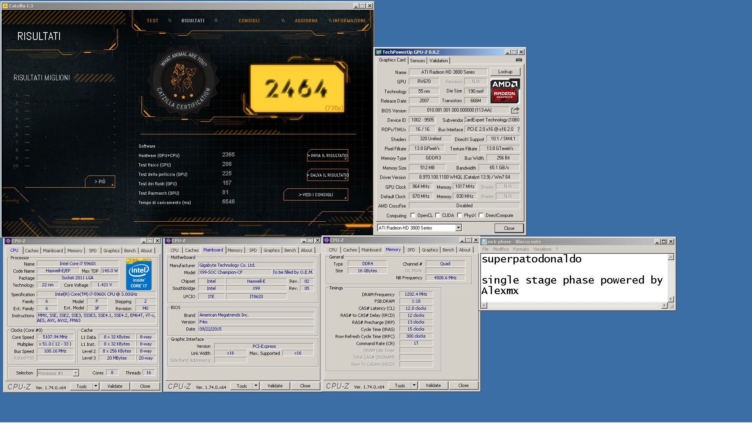Enable the CUDA checkbox
752x423 pixels.
tap(437, 215)
